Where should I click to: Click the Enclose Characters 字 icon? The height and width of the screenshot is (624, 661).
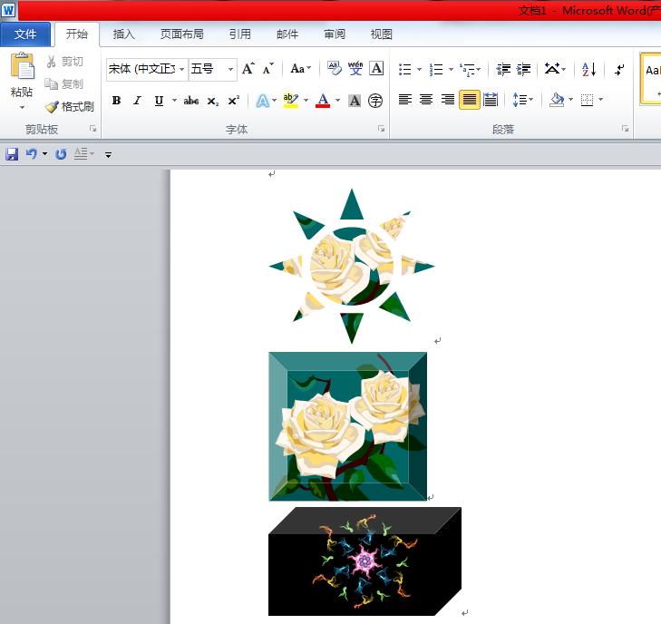[x=375, y=101]
